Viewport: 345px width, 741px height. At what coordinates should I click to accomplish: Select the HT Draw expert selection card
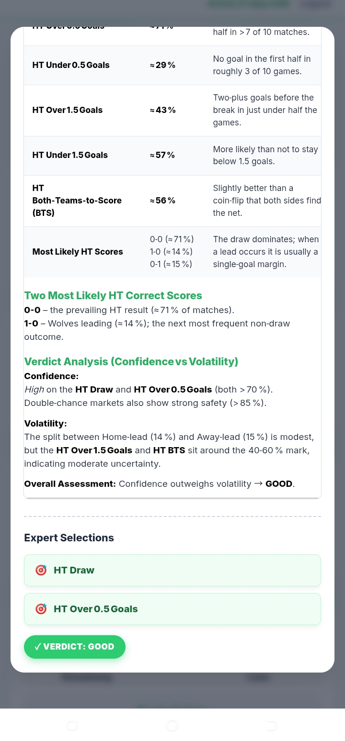[x=172, y=570]
